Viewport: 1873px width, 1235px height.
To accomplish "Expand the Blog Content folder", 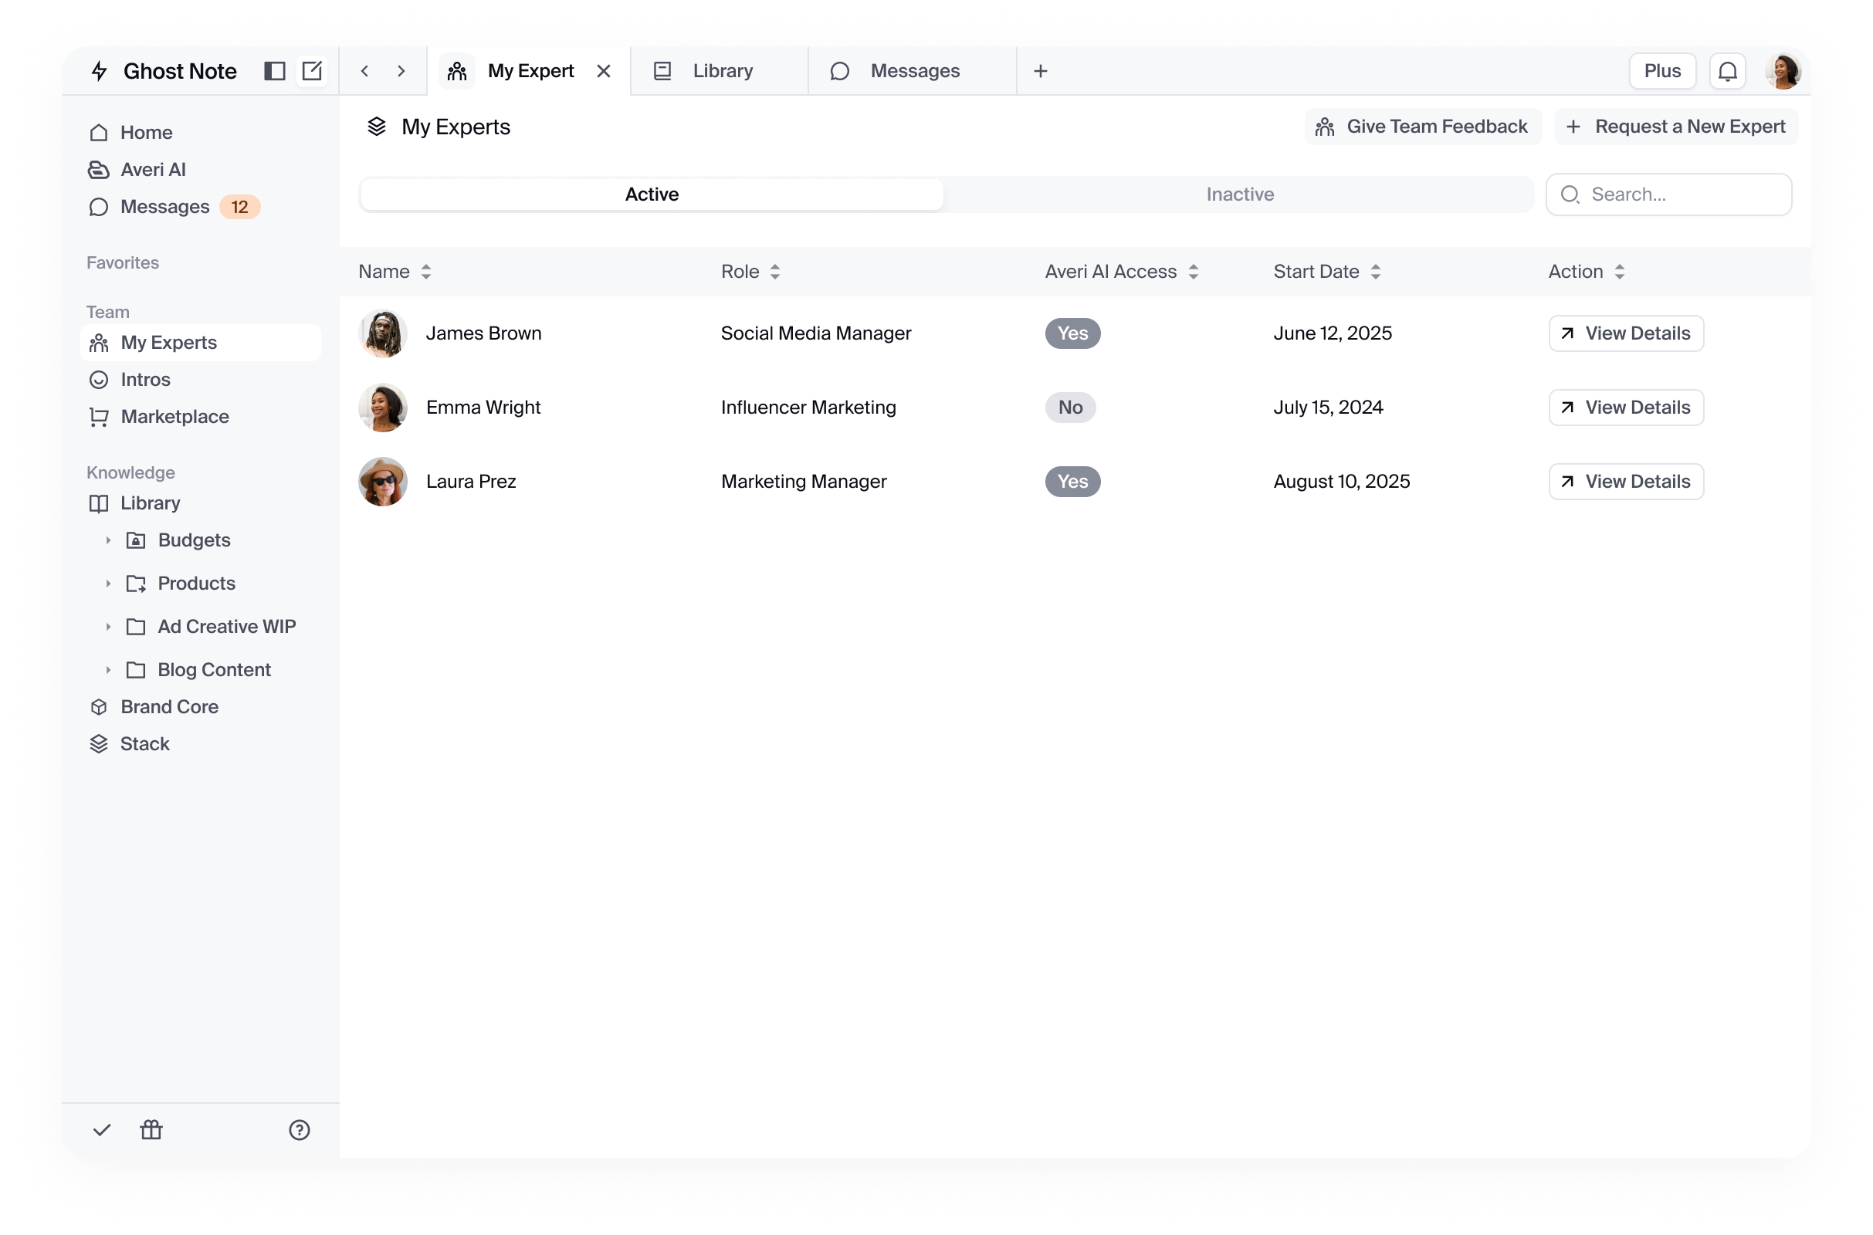I will (x=109, y=670).
